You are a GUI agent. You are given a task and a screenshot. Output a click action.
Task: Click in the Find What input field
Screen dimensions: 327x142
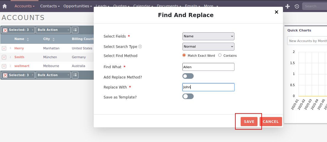pyautogui.click(x=208, y=67)
